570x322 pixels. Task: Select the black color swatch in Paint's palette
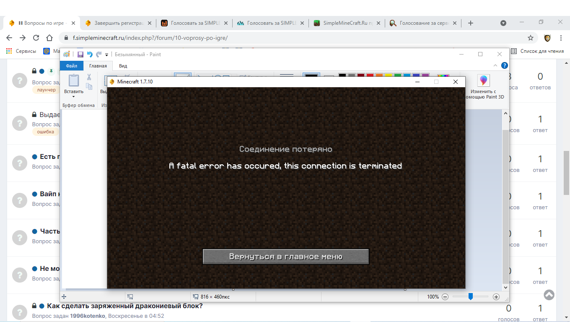point(342,75)
